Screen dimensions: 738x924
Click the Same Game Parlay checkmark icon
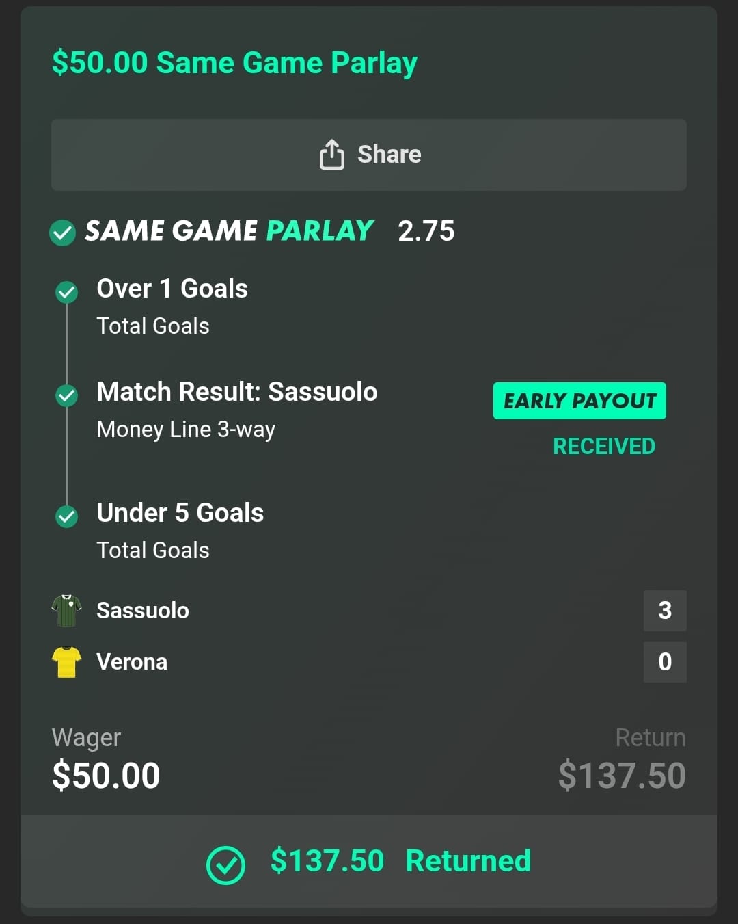(x=63, y=233)
